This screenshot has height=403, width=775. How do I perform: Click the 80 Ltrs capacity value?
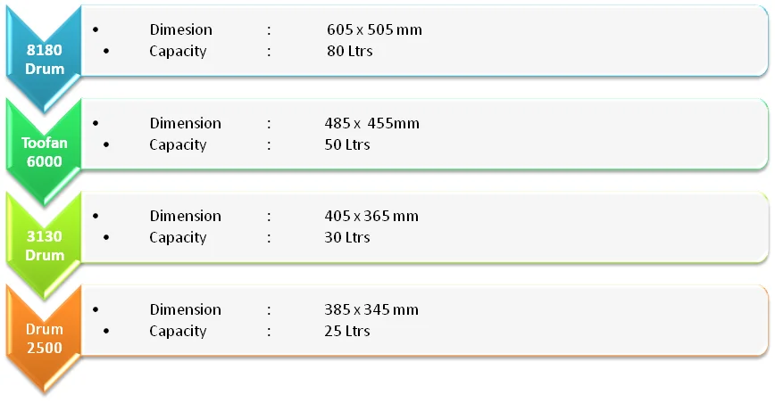tap(350, 51)
